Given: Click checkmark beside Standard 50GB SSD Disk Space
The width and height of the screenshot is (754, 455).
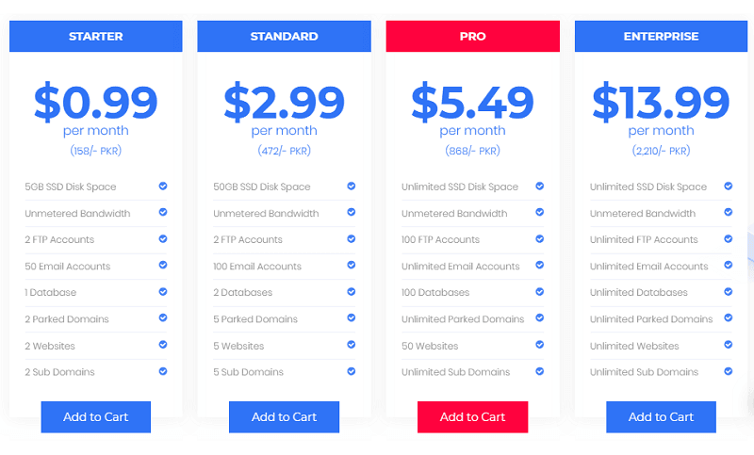Looking at the screenshot, I should click(352, 187).
